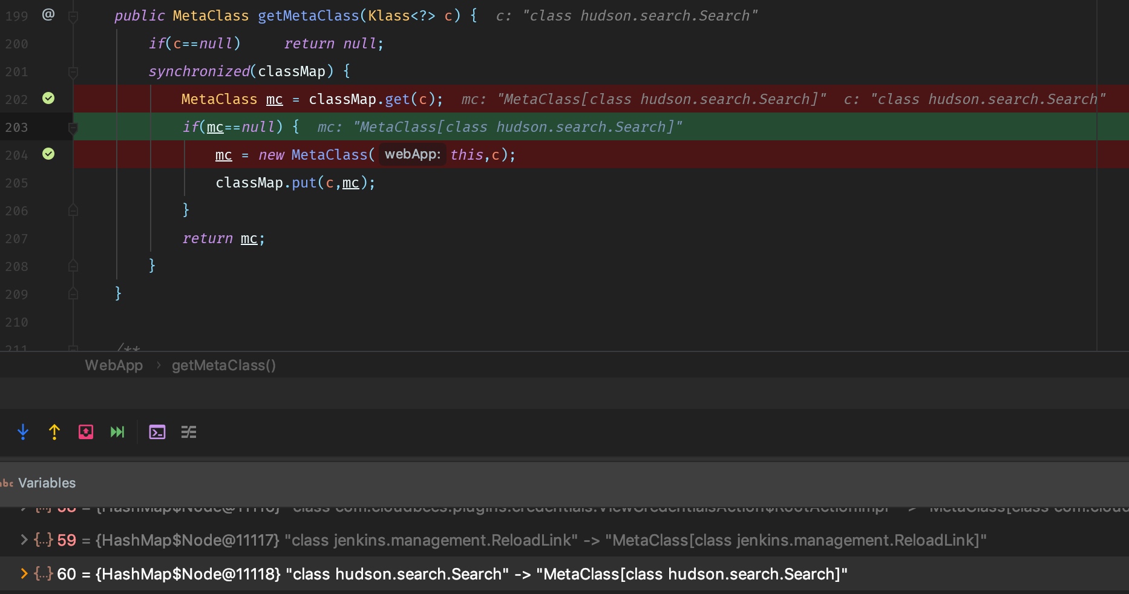The image size is (1129, 594).
Task: Click line number 207 in the gutter
Action: (x=17, y=238)
